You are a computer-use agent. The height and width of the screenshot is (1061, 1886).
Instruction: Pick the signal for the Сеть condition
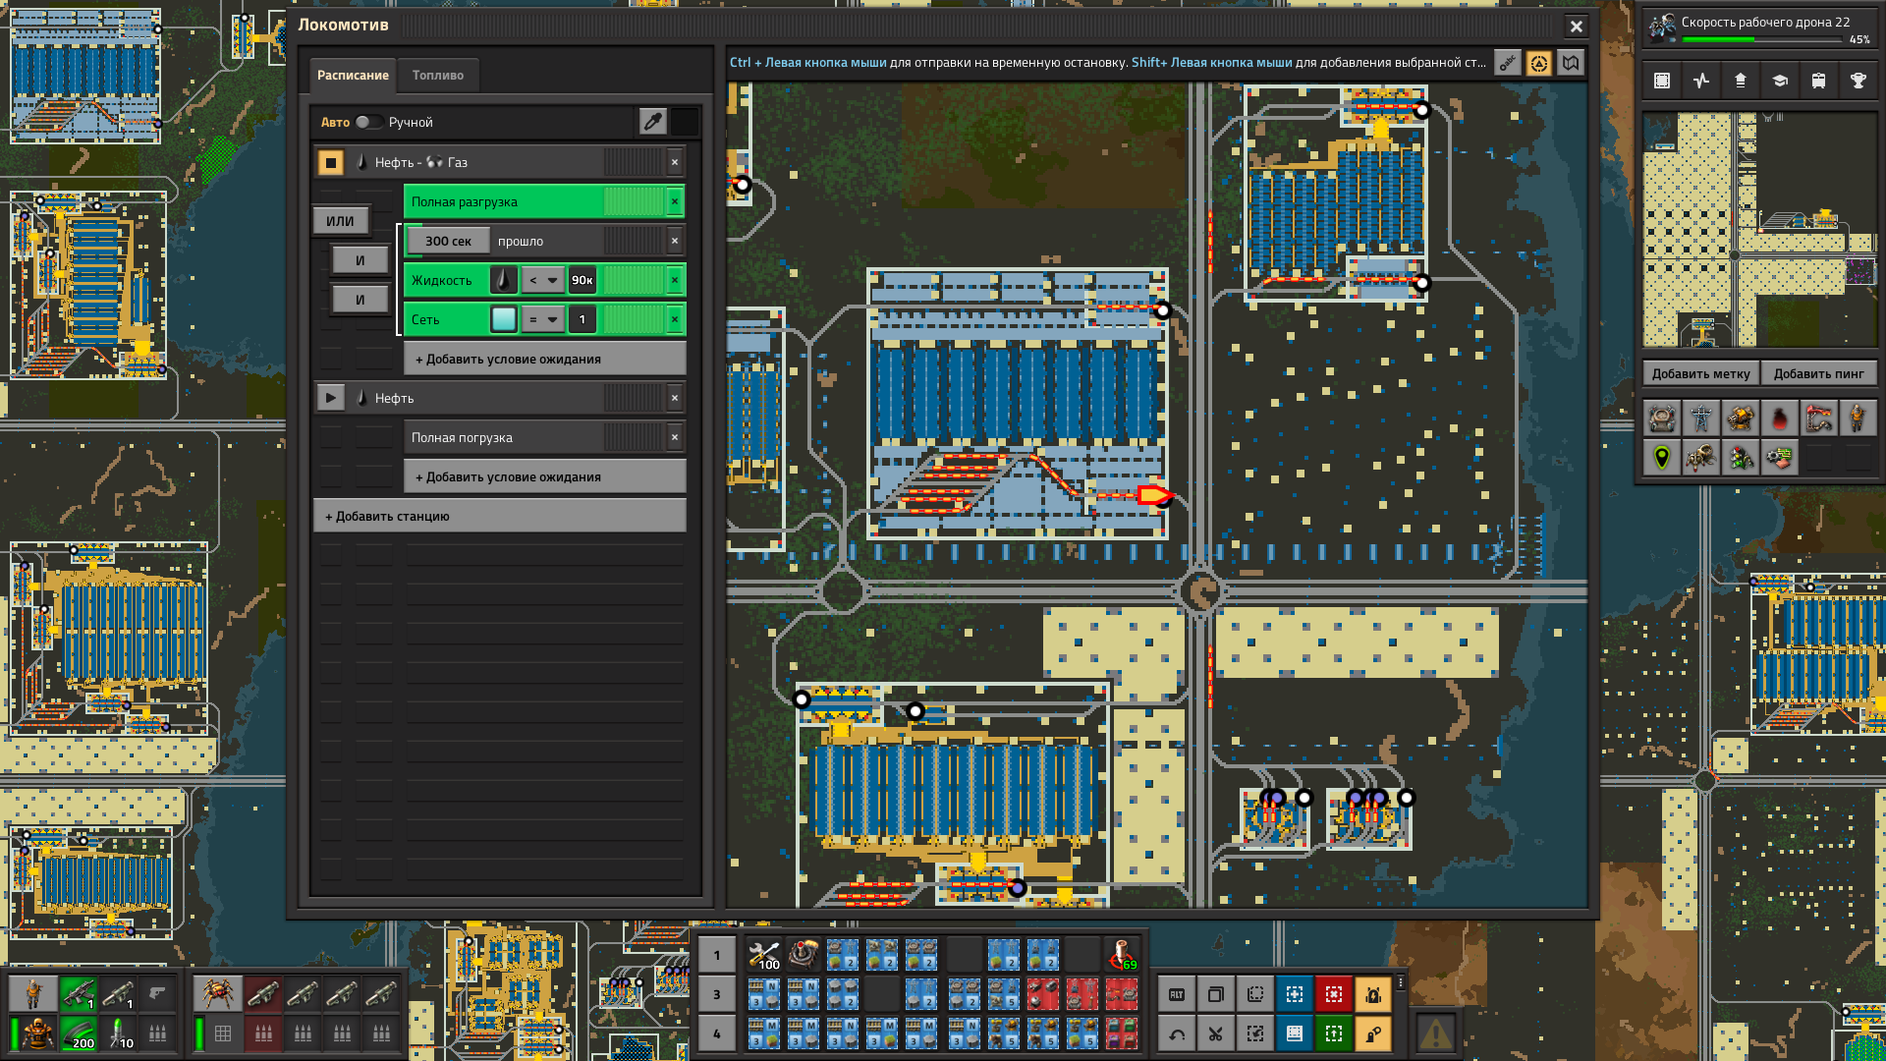click(504, 319)
